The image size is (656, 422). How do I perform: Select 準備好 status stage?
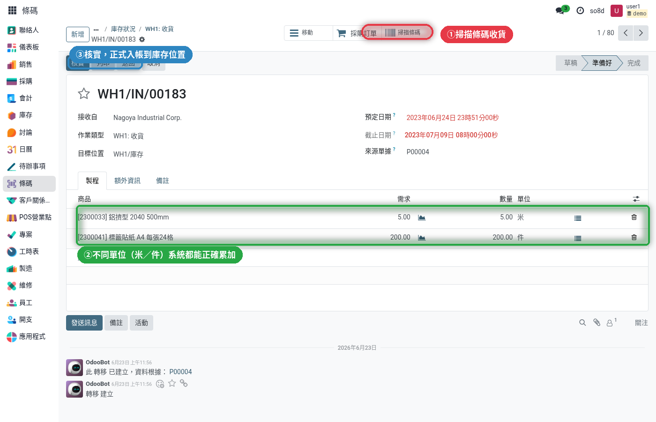pos(602,63)
